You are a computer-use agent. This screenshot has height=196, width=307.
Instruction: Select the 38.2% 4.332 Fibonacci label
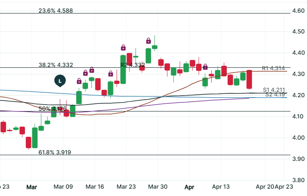point(56,65)
